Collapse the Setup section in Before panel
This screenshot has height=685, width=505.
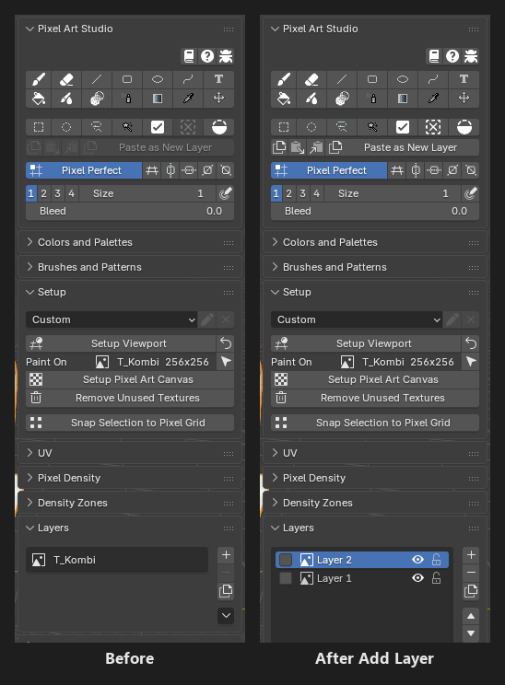coord(29,292)
